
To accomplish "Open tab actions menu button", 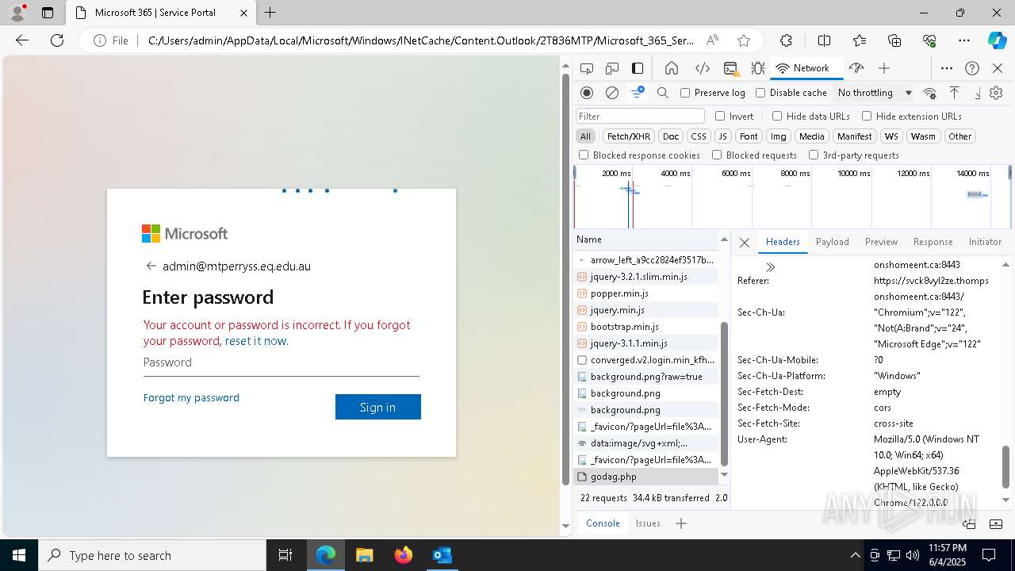I will (48, 13).
